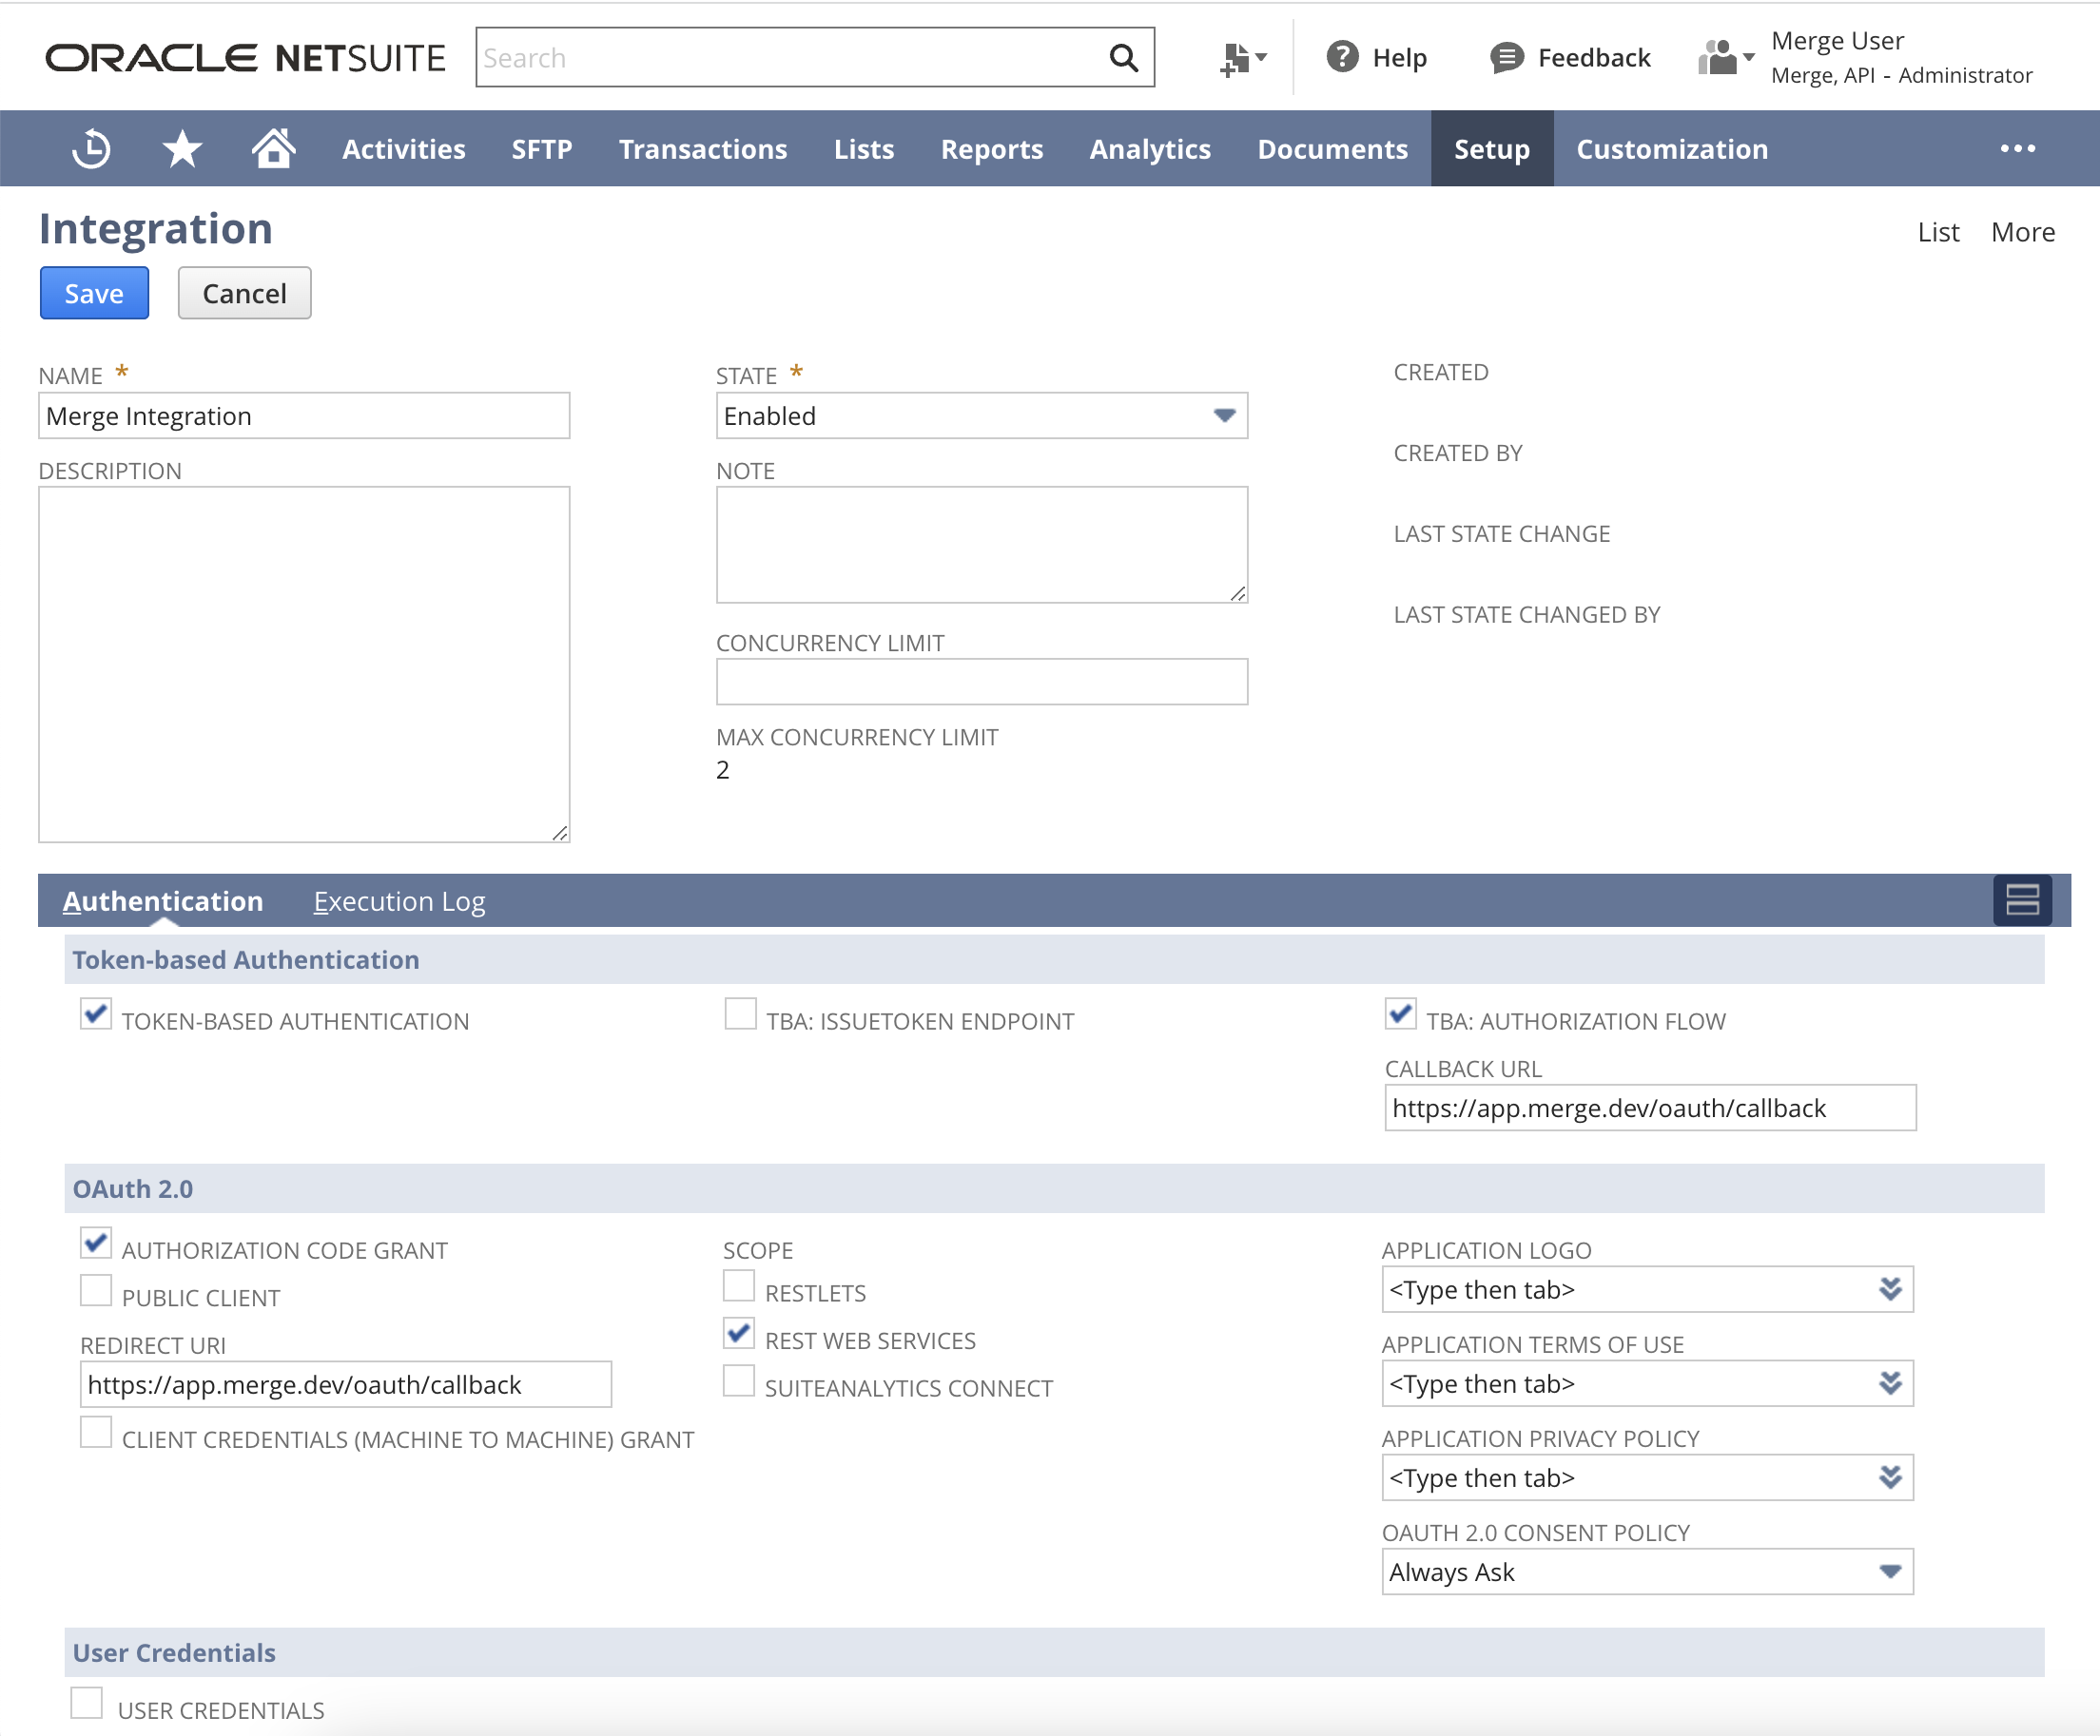Go to the Home icon
The image size is (2100, 1736).
tap(273, 148)
